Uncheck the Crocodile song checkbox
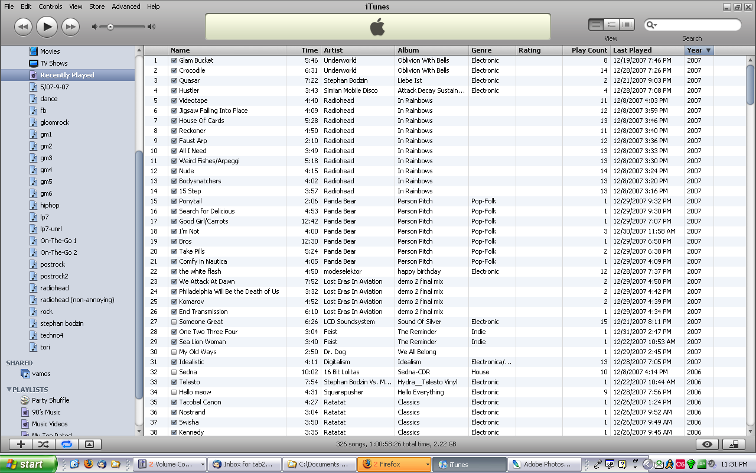The image size is (756, 473). click(x=174, y=70)
